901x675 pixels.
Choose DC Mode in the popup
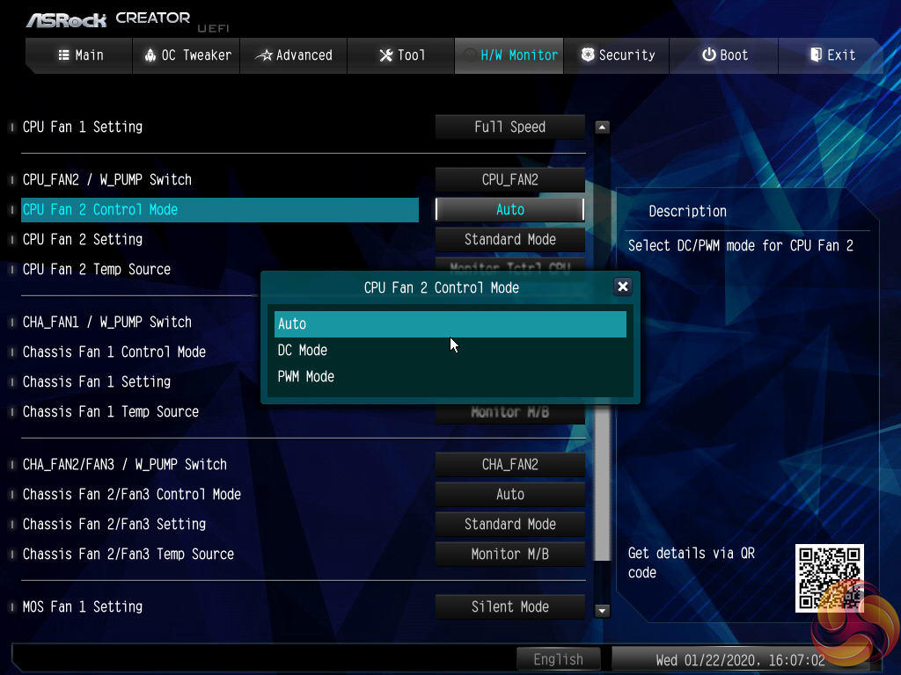point(450,350)
